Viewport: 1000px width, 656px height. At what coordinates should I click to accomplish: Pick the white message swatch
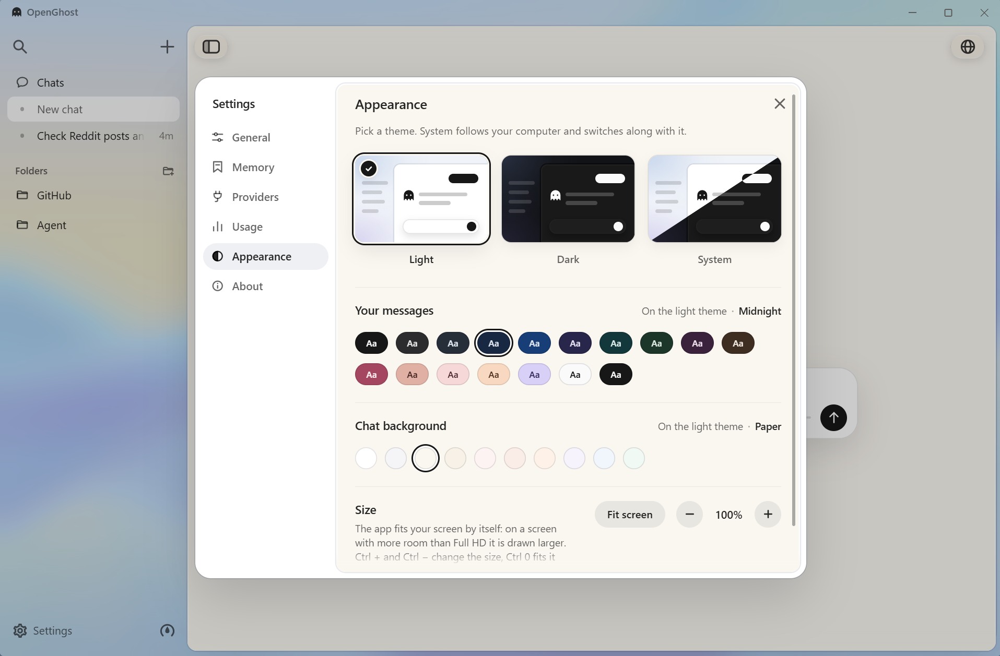tap(575, 374)
